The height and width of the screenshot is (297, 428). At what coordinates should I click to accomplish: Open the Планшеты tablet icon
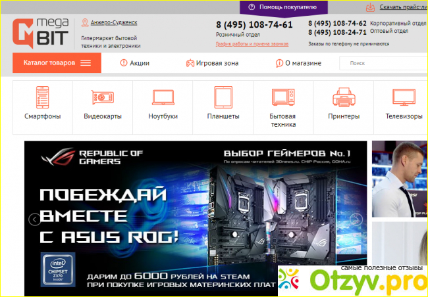[x=223, y=99]
